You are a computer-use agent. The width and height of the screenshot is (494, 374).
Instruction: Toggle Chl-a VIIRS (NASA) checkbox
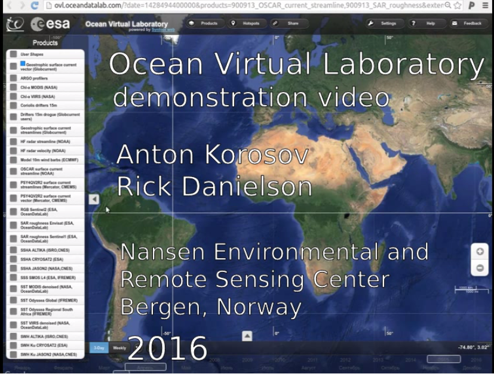(x=13, y=96)
